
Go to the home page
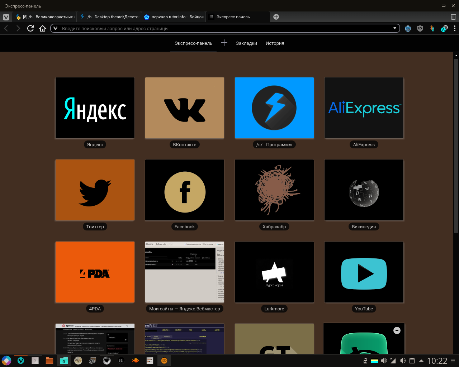pyautogui.click(x=43, y=28)
